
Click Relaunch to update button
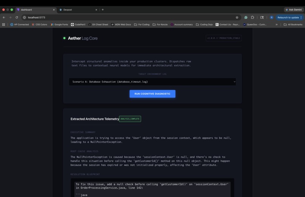288,17
